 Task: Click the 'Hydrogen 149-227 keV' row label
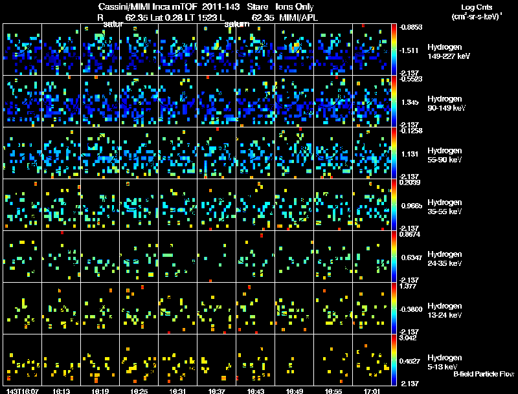(x=449, y=52)
